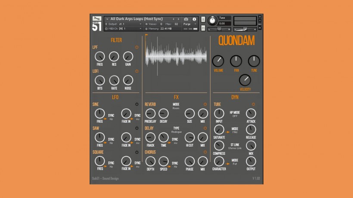Toggle the Tube power button
The width and height of the screenshot is (353, 198).
[253, 104]
